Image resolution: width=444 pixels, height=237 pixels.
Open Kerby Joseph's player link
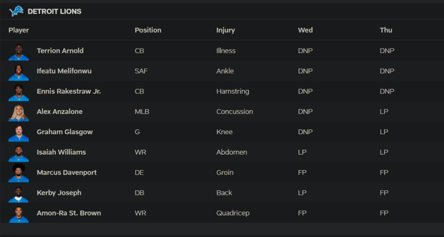pyautogui.click(x=59, y=193)
